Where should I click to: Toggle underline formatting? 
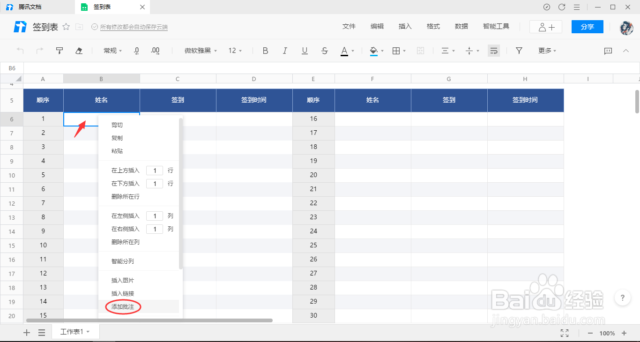coord(305,51)
